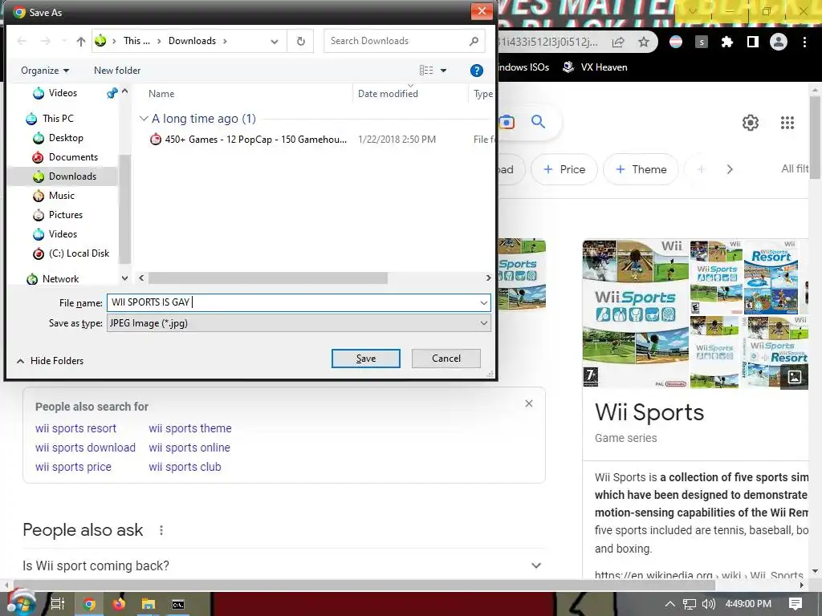Open the Chrome three-dot menu
822x616 pixels.
tap(804, 42)
